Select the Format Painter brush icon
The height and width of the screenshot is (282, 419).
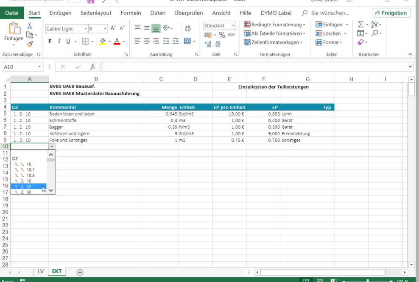coord(30,44)
